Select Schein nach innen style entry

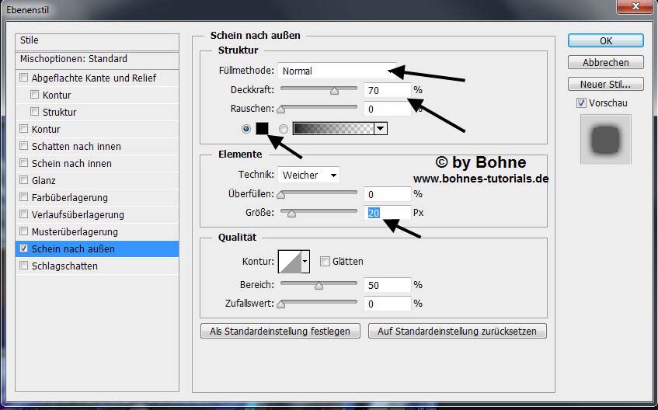click(x=71, y=164)
